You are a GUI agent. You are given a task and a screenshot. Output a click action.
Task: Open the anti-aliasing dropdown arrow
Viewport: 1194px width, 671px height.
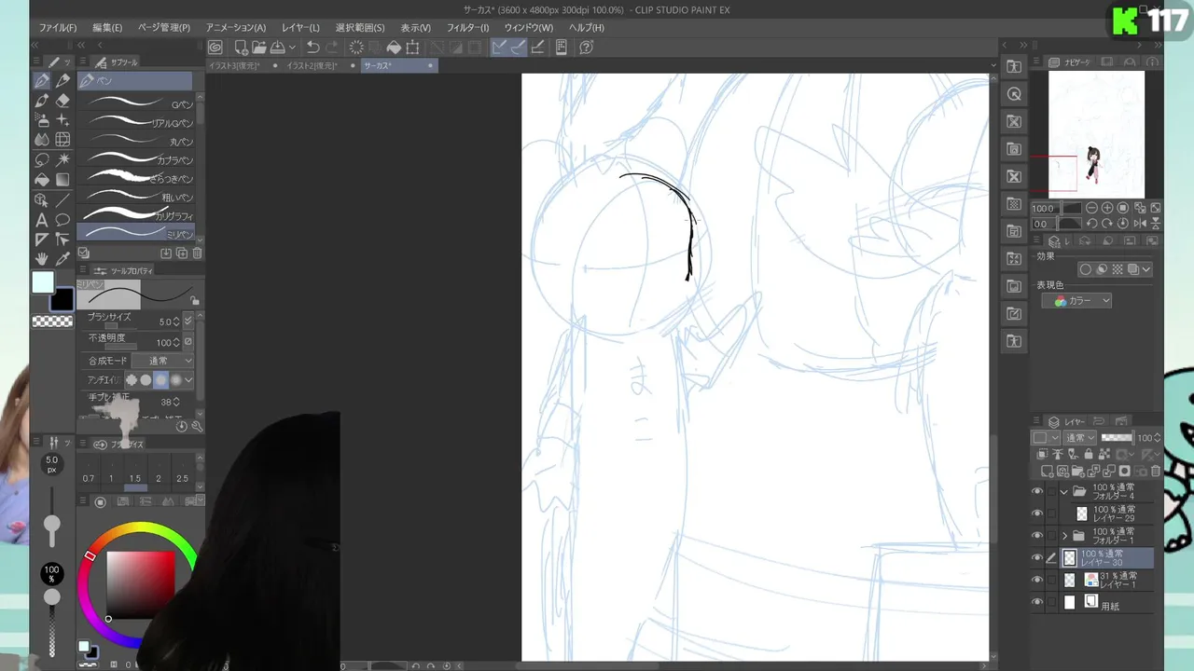pyautogui.click(x=188, y=380)
